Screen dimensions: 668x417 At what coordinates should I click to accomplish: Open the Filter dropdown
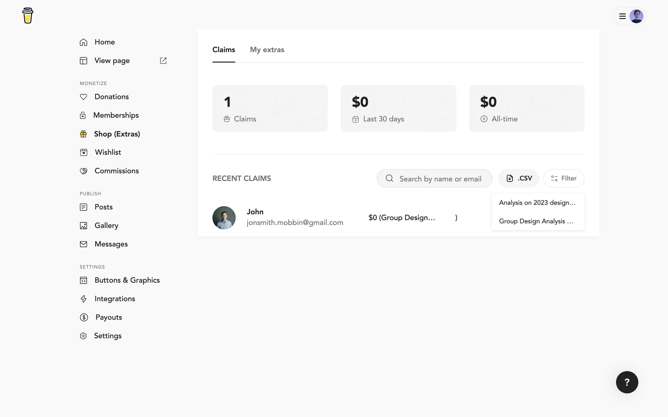click(564, 178)
